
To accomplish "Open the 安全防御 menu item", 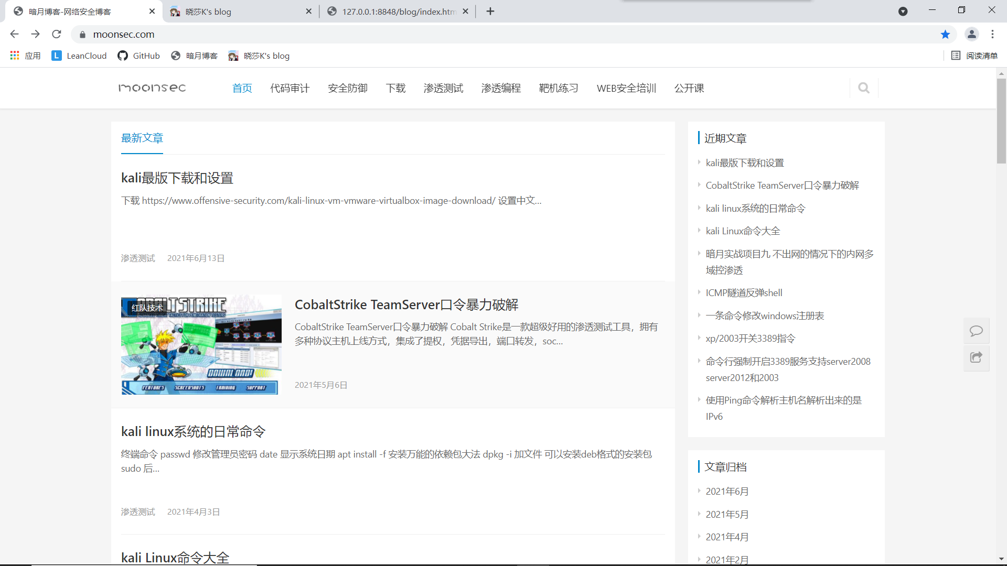I will coord(348,88).
